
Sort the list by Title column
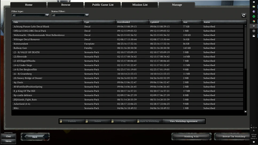tap(47, 22)
